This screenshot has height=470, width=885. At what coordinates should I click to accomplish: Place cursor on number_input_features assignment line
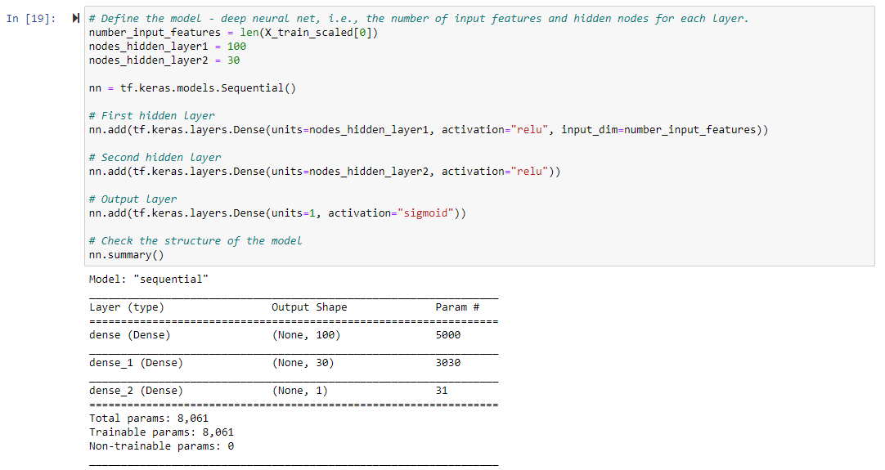pos(233,33)
